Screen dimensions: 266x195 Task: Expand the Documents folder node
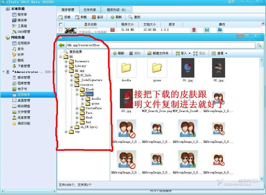[66, 61]
